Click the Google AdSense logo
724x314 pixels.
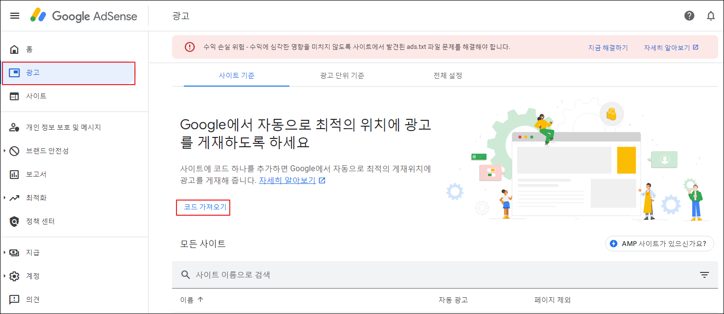(x=84, y=16)
